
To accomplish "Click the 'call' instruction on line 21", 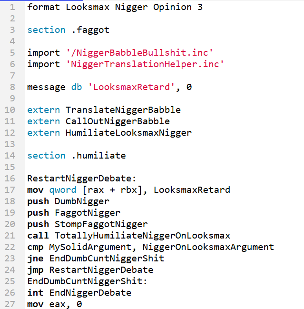I will (x=38, y=236).
